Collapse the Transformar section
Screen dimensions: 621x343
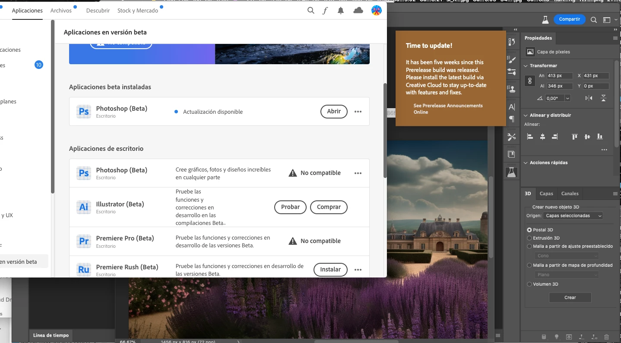point(526,66)
